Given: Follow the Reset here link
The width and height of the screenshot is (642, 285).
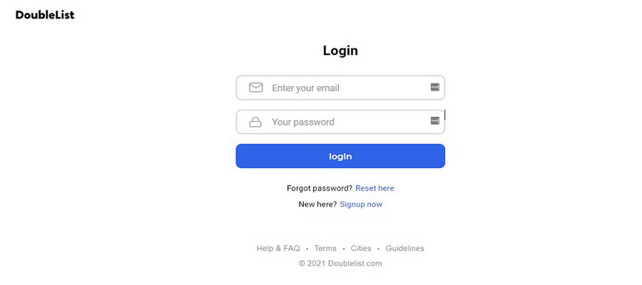Looking at the screenshot, I should tap(374, 188).
